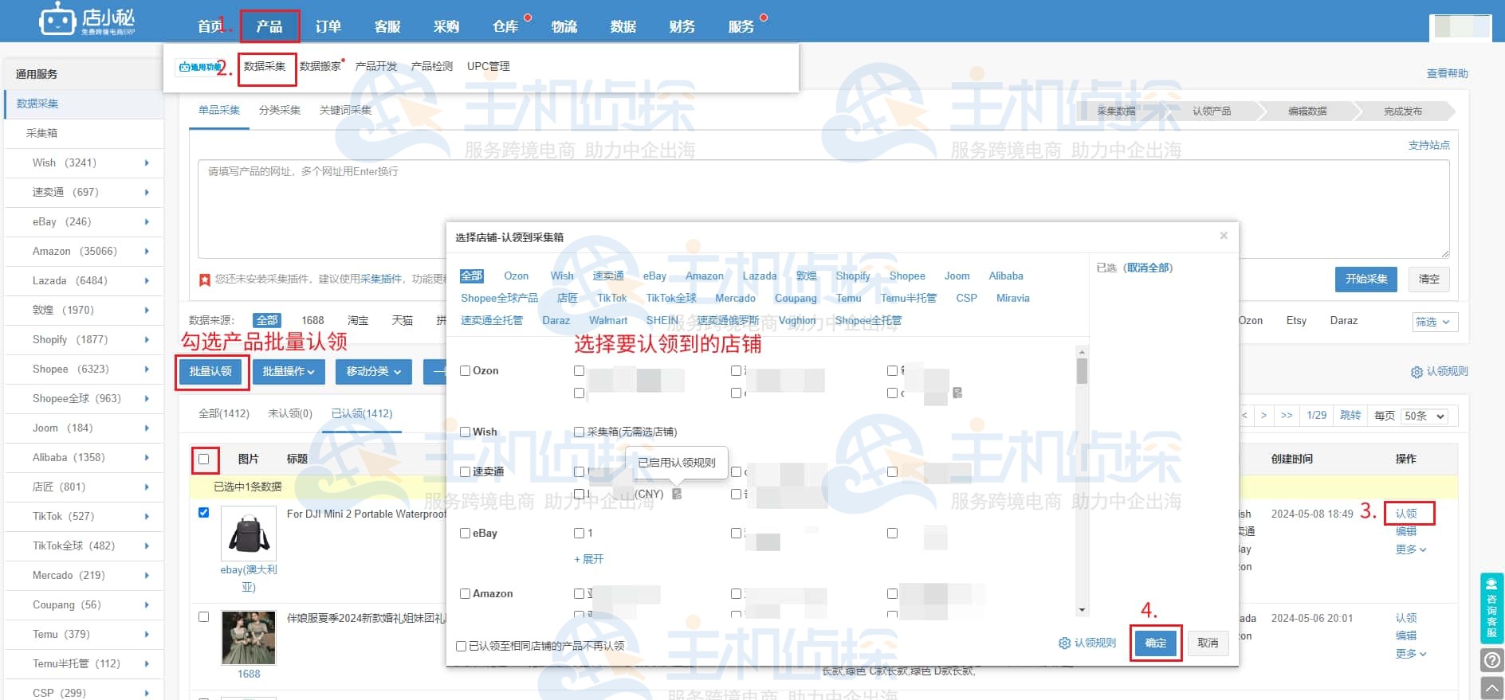
Task: Jump to last page in pagination
Action: 1286,416
